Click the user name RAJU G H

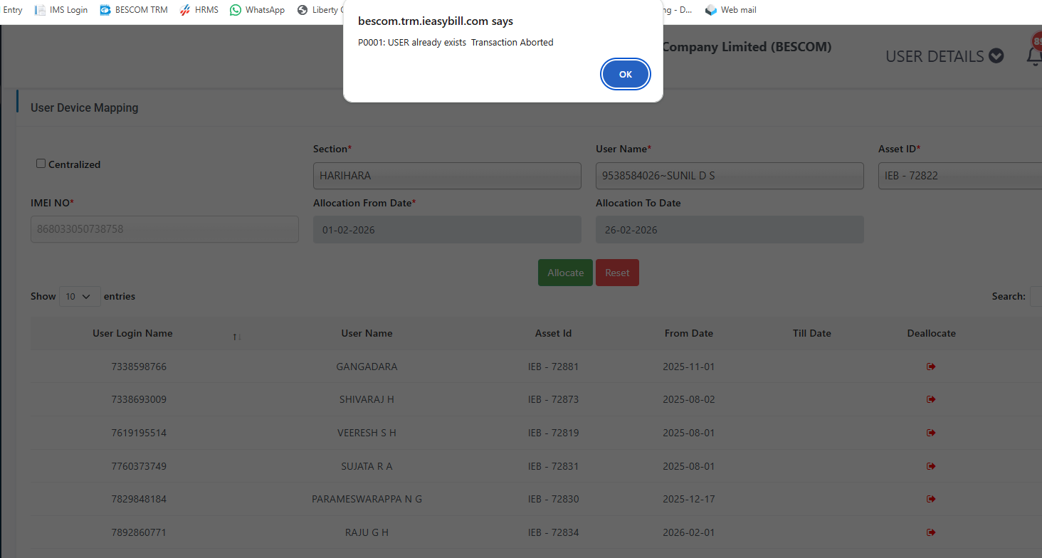click(367, 532)
